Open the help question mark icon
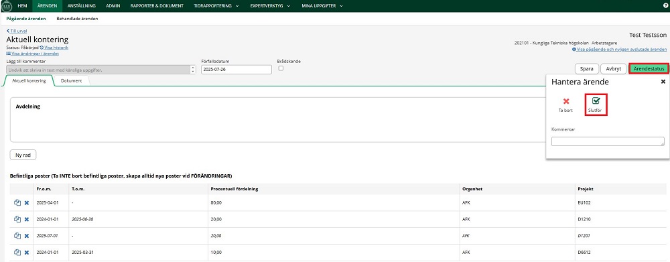Image resolution: width=670 pixels, height=262 pixels. 665,6
